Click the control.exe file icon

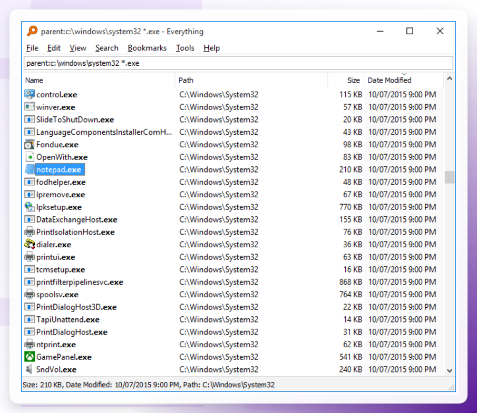point(30,95)
